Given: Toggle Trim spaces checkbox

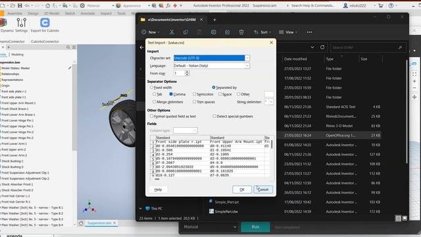Looking at the screenshot, I should point(195,102).
